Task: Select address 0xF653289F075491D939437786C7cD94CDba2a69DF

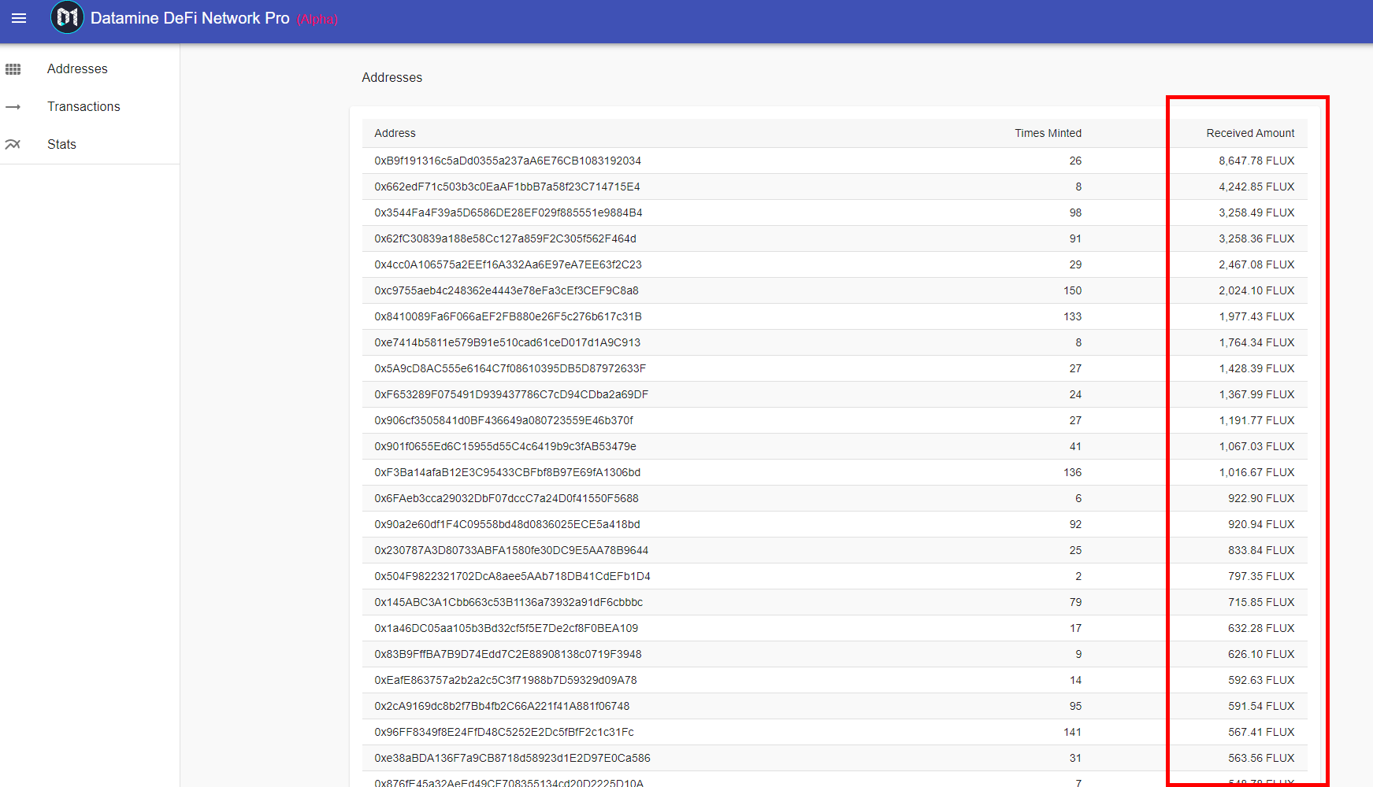Action: [511, 394]
